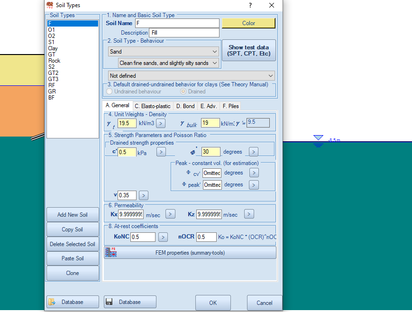Click the save Database floppy disk icon
Viewport: 412px width, 312px height.
(109, 302)
